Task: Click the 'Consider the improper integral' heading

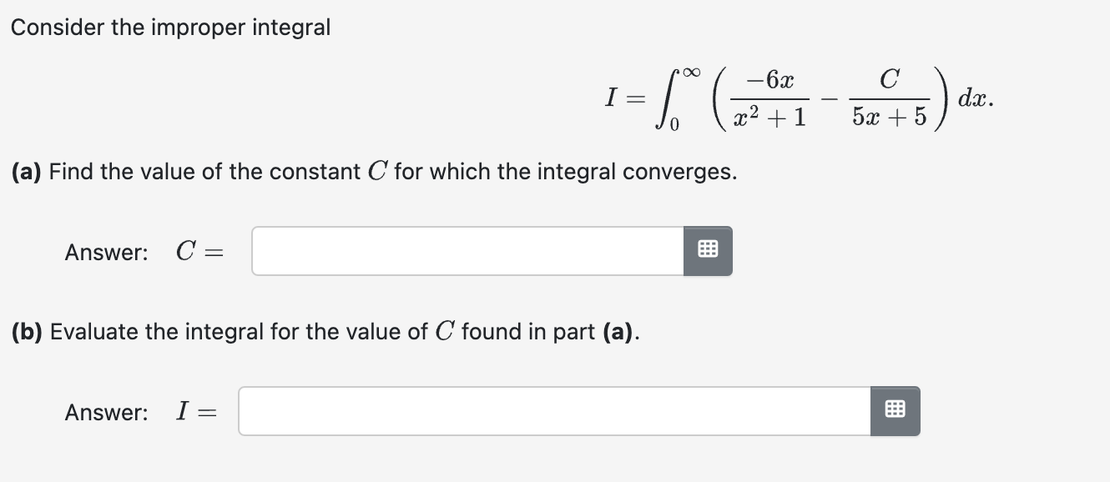Action: (x=171, y=27)
